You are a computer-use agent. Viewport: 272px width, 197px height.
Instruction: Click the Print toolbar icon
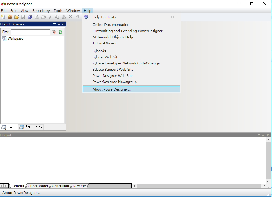[44, 17]
